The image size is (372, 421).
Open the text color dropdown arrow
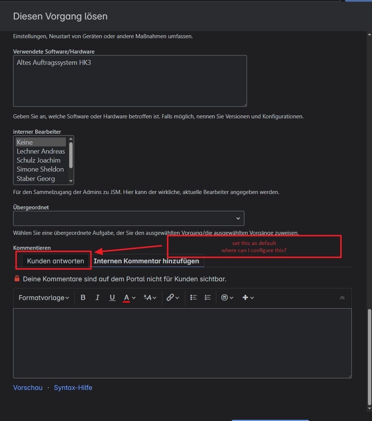pos(134,298)
